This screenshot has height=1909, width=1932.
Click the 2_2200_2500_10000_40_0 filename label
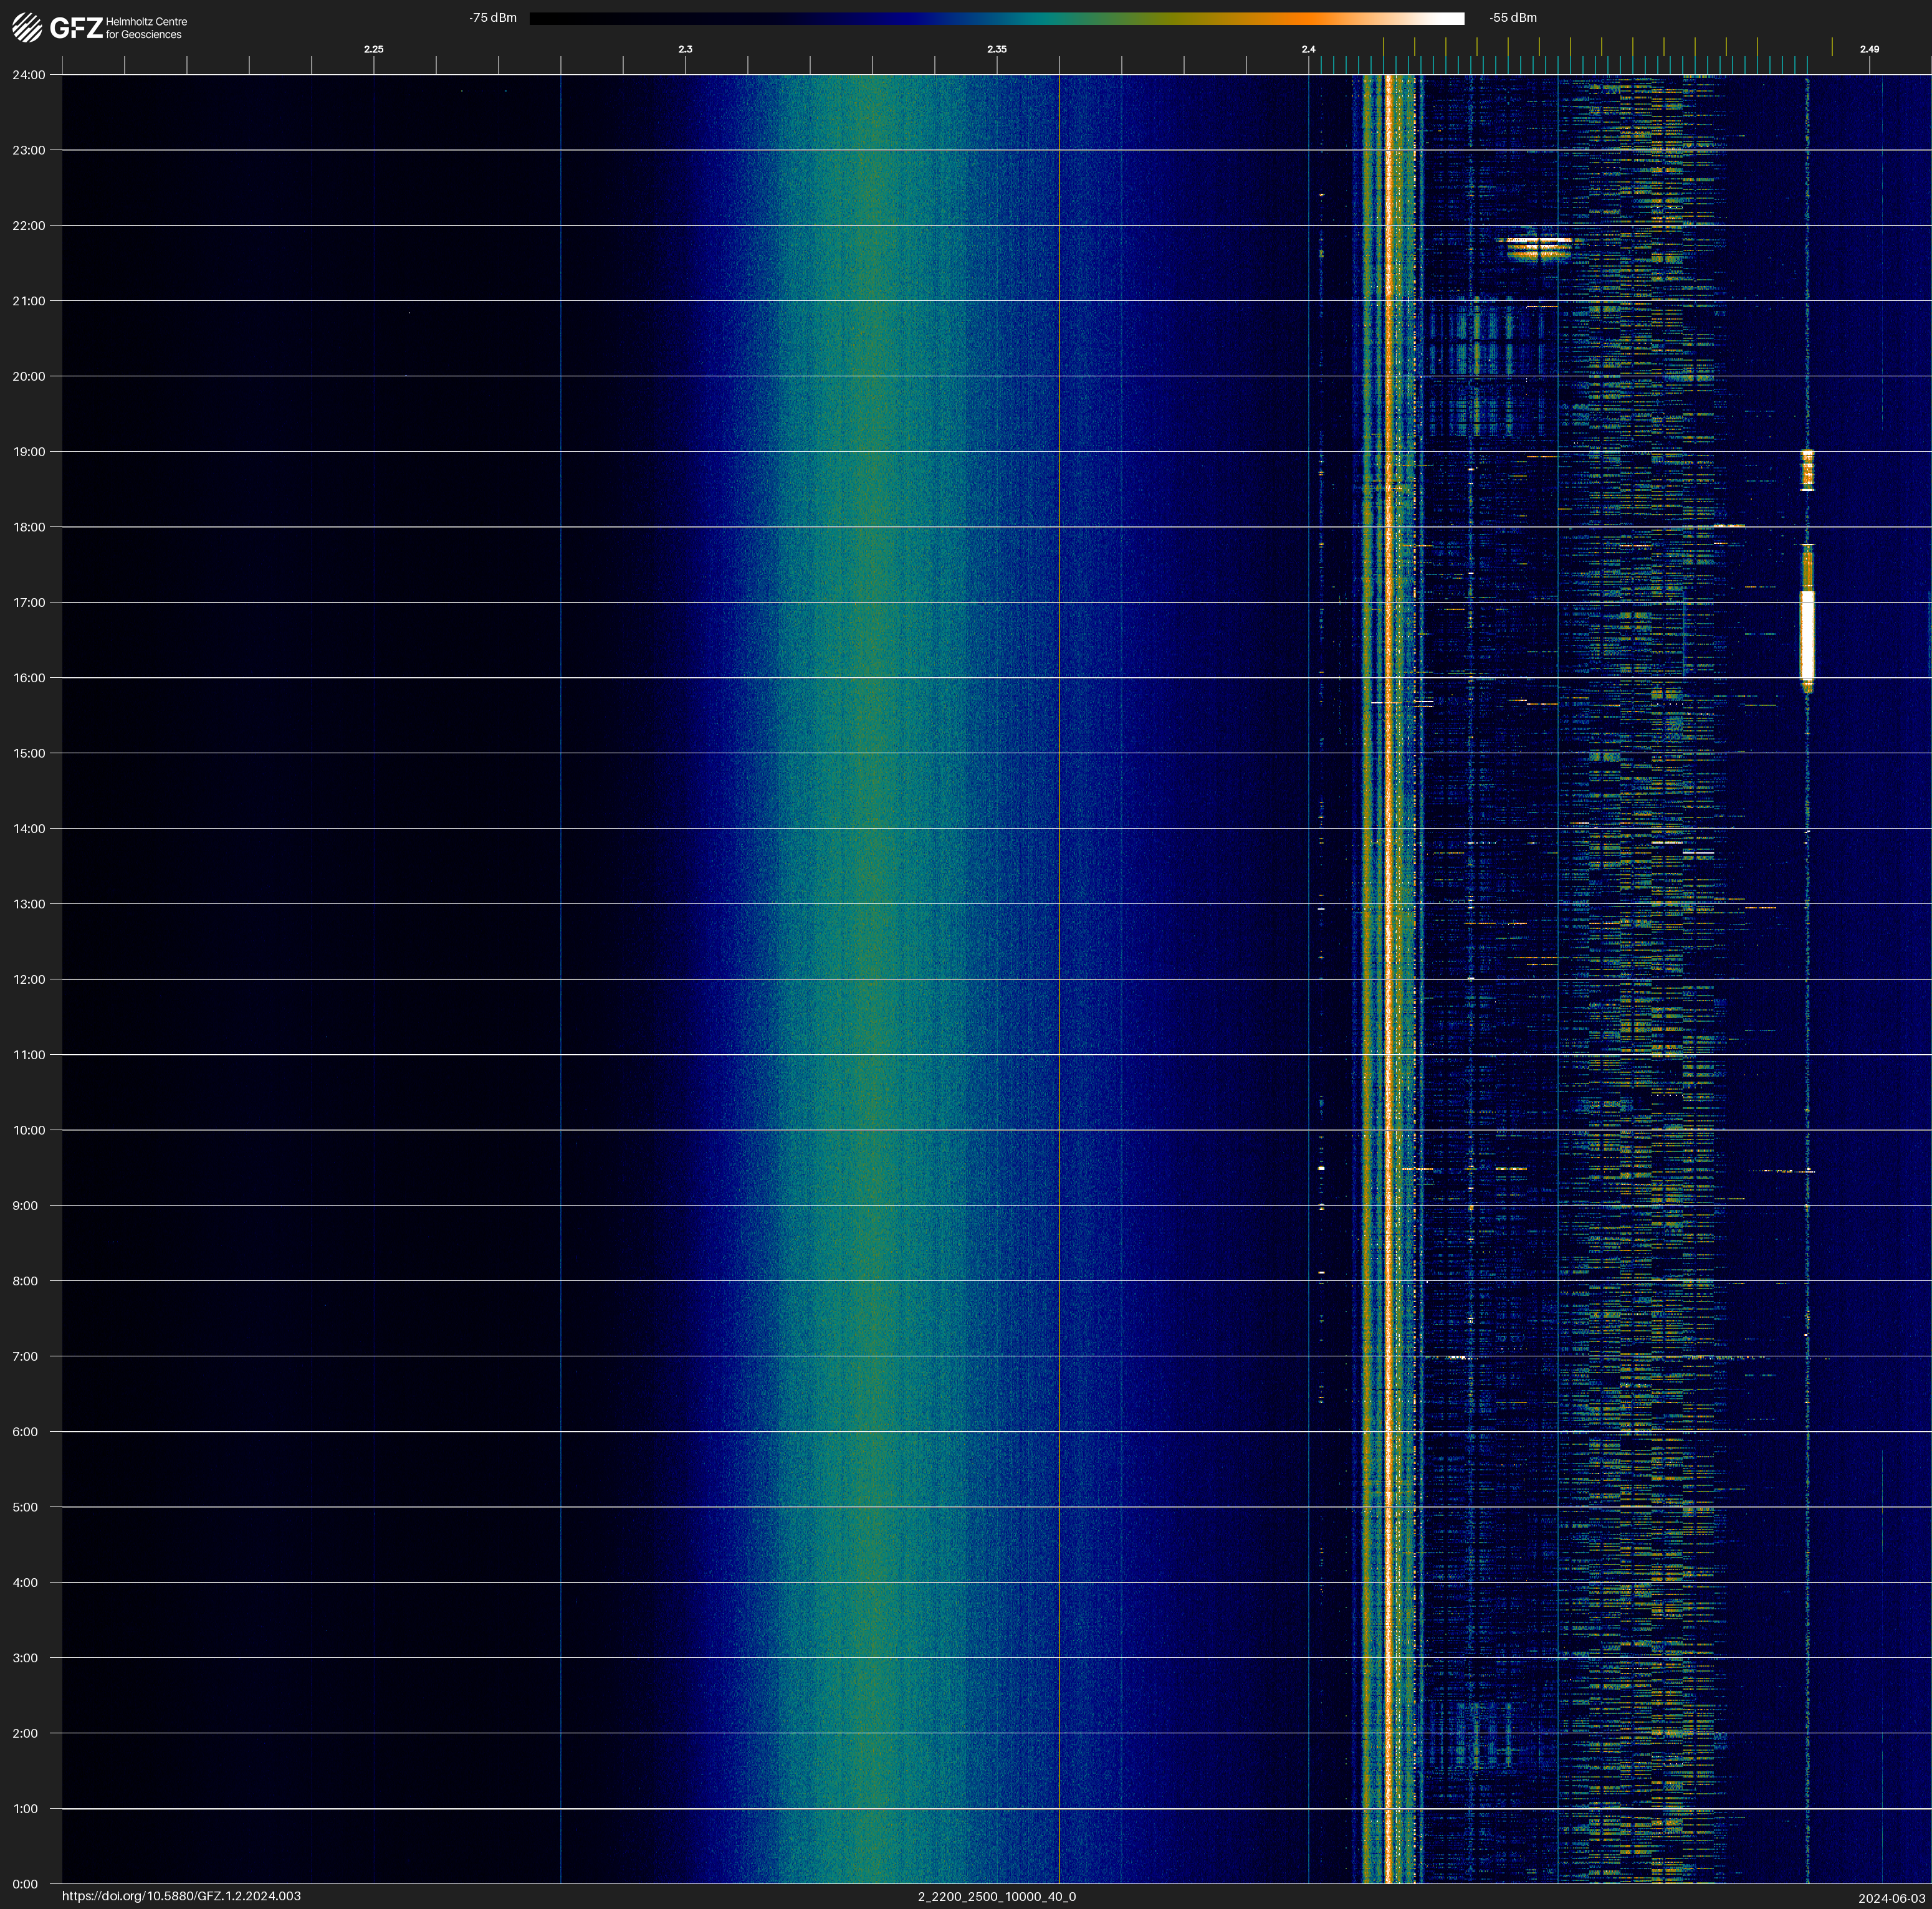tap(996, 1896)
